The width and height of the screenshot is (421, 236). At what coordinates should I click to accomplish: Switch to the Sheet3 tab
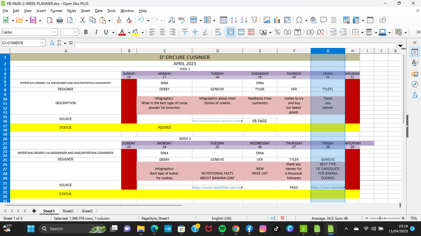coord(87,211)
